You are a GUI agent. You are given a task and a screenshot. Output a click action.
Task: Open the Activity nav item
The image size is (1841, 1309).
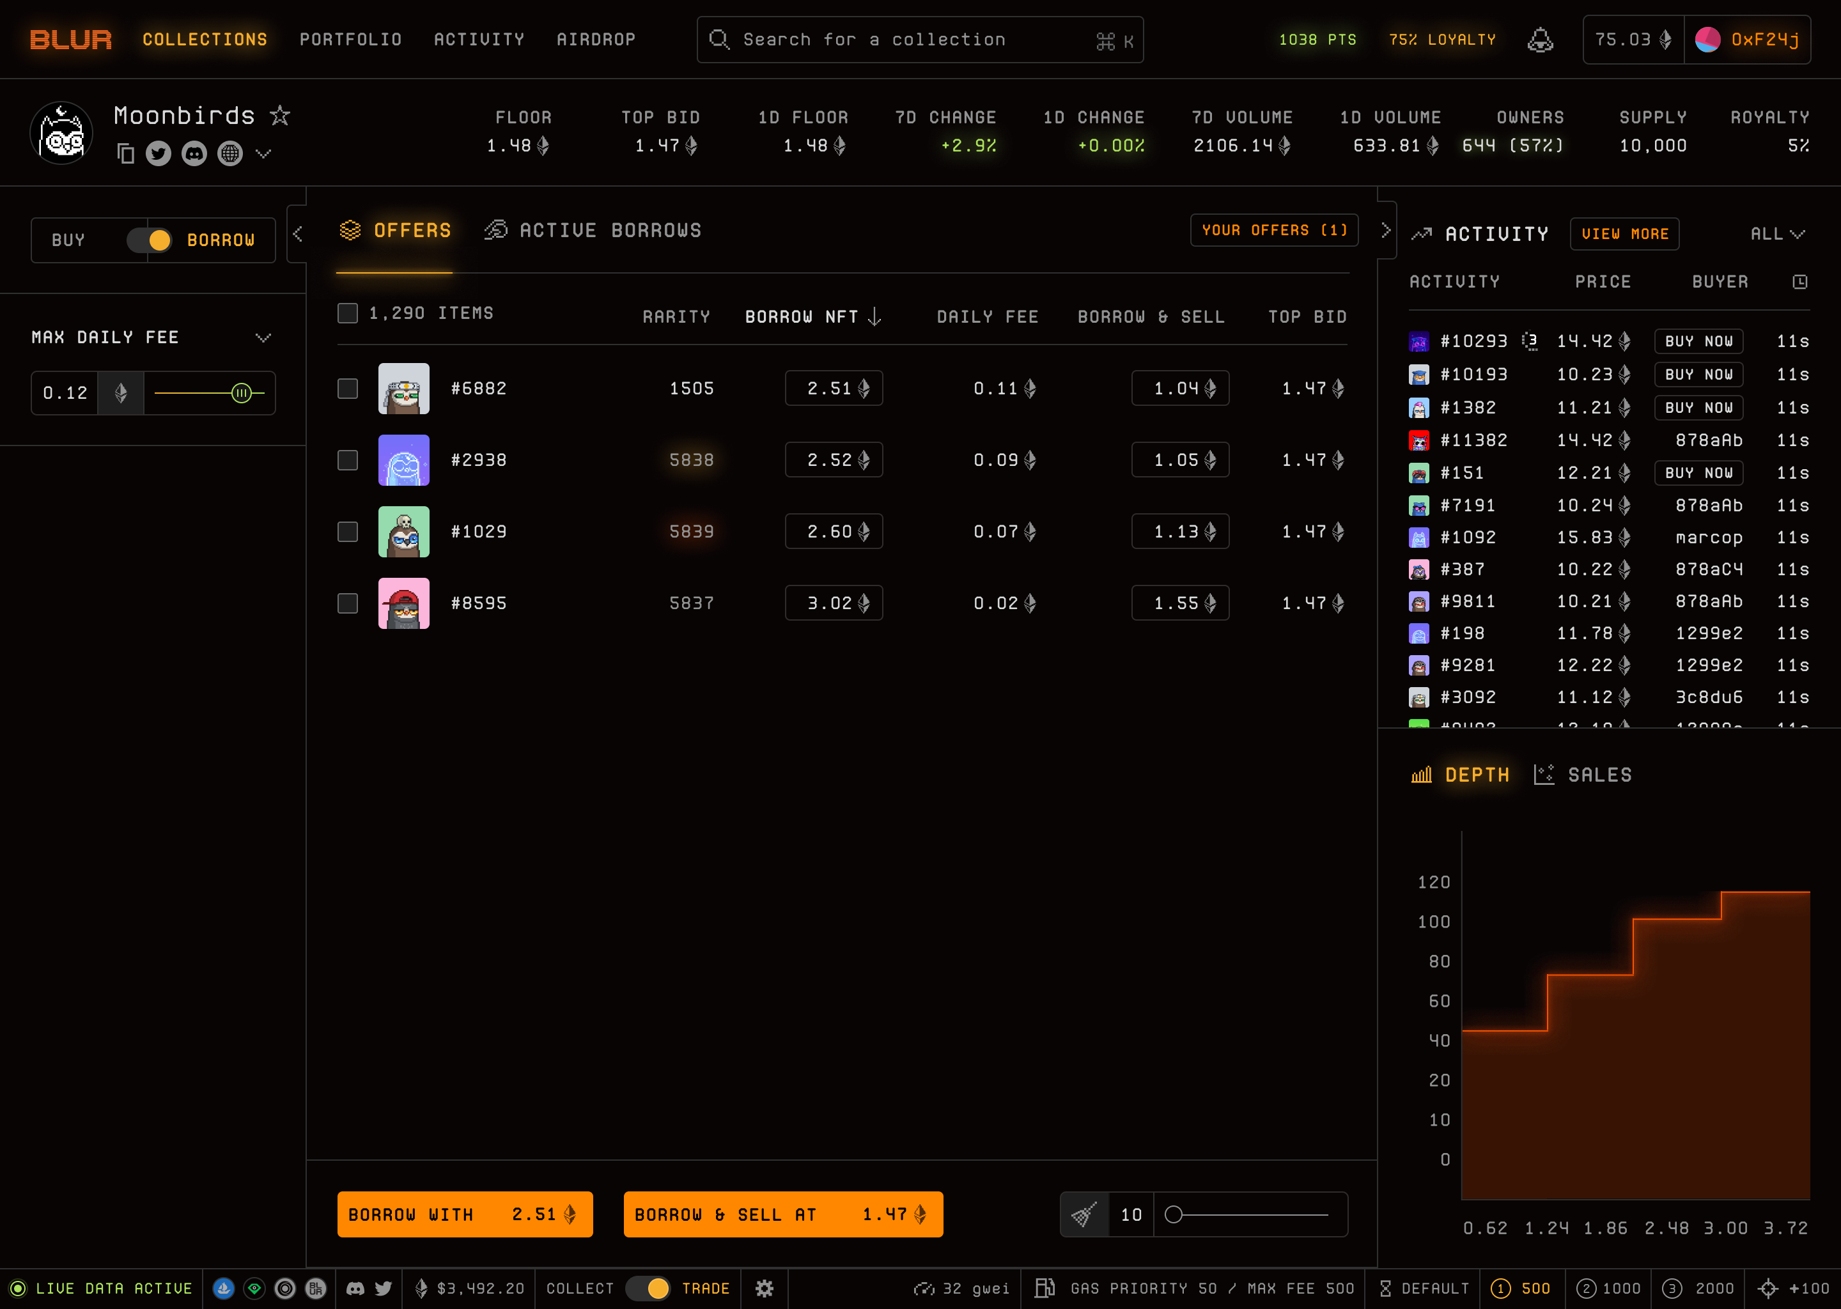click(x=479, y=40)
